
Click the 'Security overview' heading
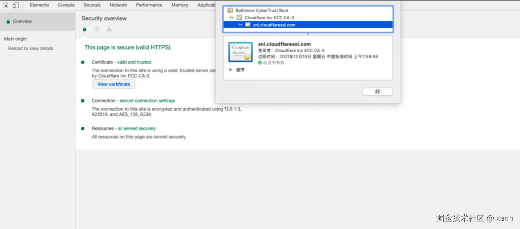[104, 18]
